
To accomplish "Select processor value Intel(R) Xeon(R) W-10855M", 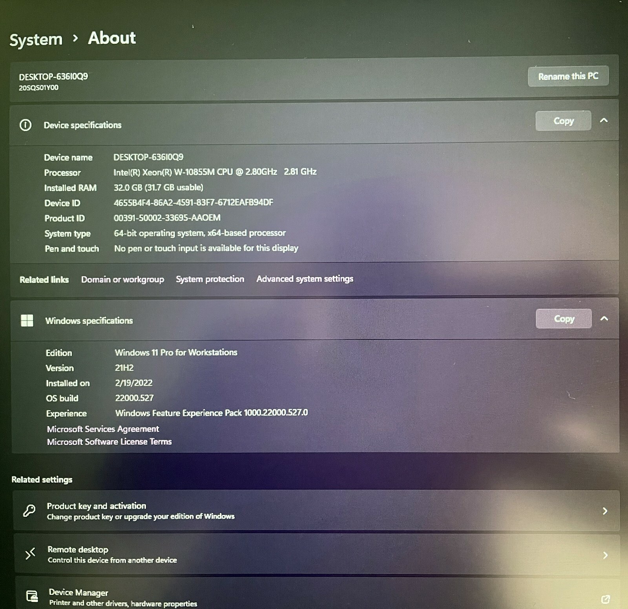I will click(x=215, y=172).
